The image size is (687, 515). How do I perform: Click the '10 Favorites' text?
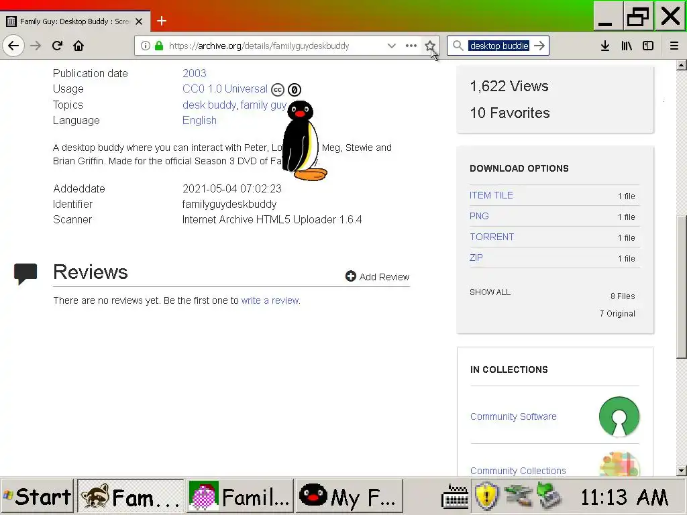coord(510,113)
